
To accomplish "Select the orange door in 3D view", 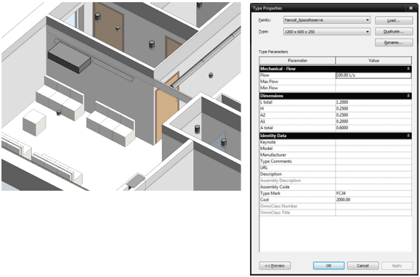I will tap(167, 107).
